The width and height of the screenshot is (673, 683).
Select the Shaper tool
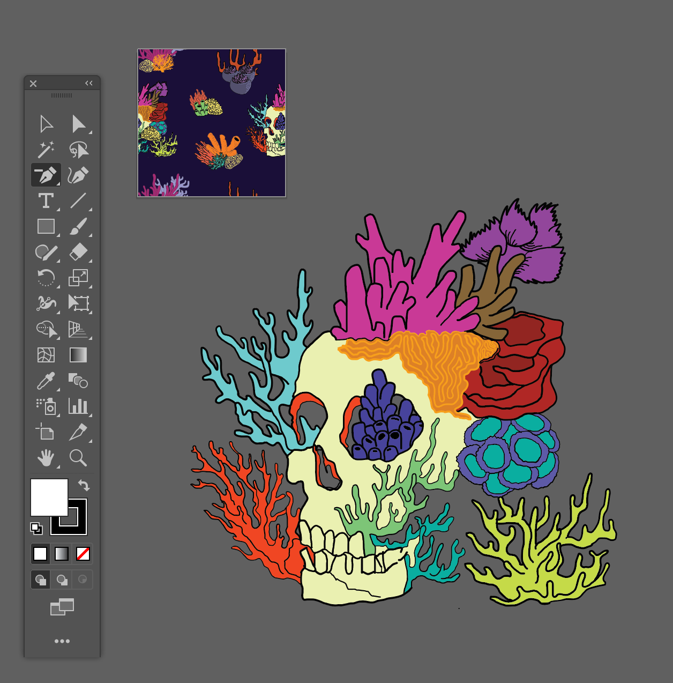pyautogui.click(x=46, y=252)
